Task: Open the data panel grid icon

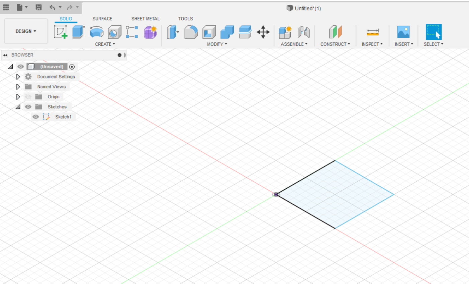Action: tap(6, 7)
